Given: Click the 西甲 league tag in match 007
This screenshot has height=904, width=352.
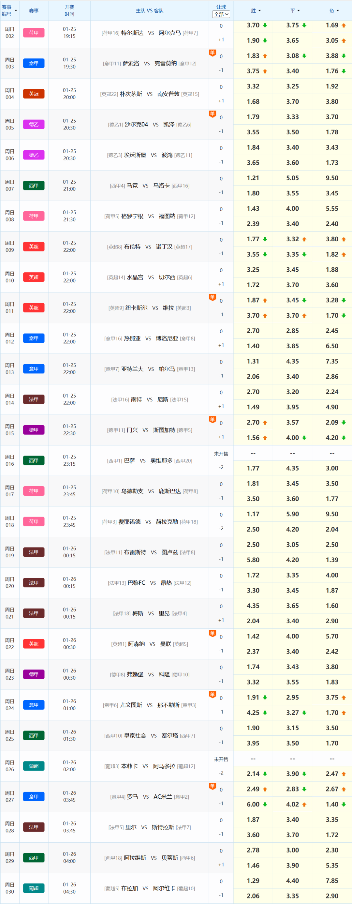Looking at the screenshot, I should point(34,186).
